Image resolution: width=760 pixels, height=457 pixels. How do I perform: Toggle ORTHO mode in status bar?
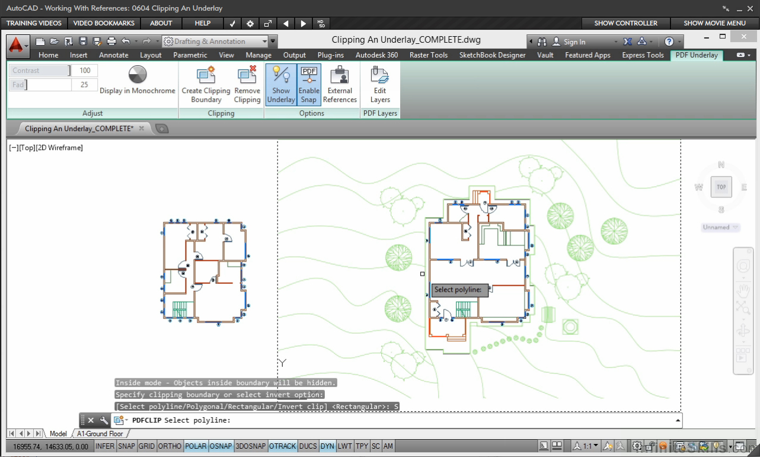170,446
